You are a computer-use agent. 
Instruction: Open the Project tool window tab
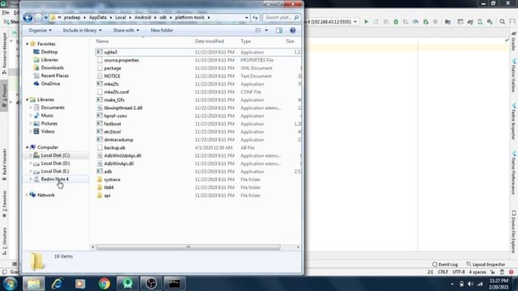click(x=4, y=95)
